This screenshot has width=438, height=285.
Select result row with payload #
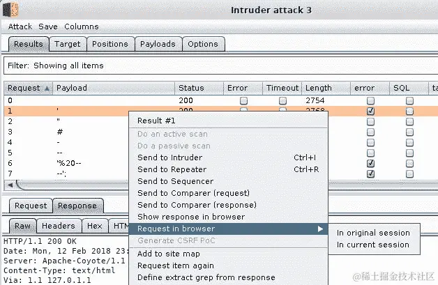[x=66, y=132]
